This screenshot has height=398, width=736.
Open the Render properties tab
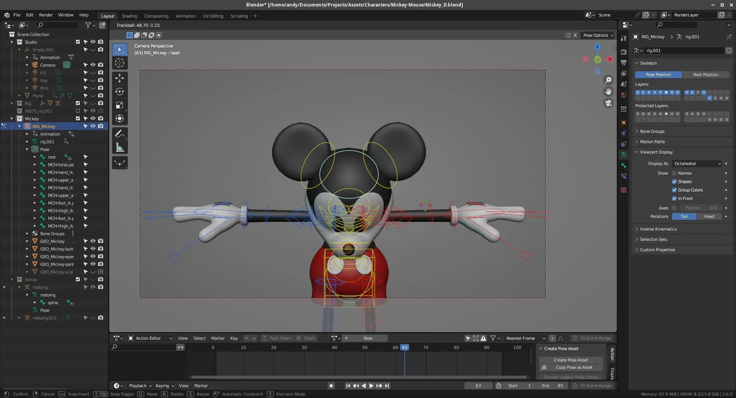coord(624,52)
